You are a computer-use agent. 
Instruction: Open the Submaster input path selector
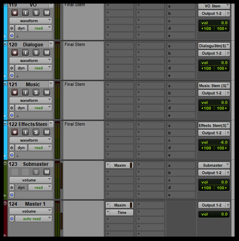tap(214, 165)
